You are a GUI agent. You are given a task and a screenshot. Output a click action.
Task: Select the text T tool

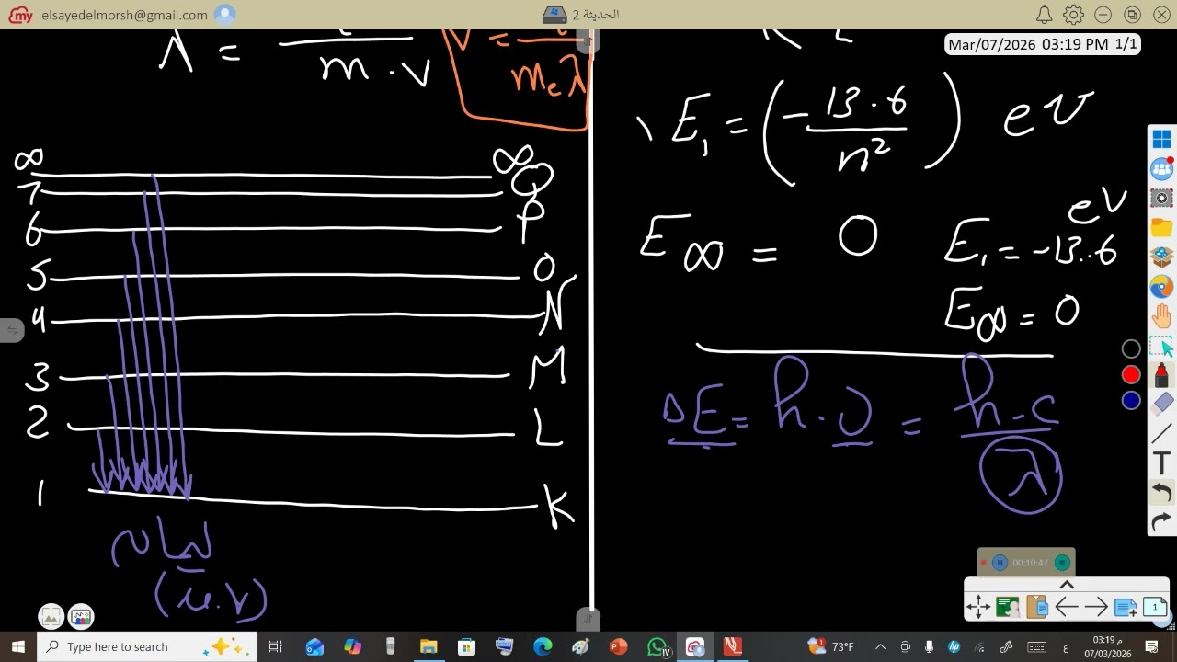1161,463
